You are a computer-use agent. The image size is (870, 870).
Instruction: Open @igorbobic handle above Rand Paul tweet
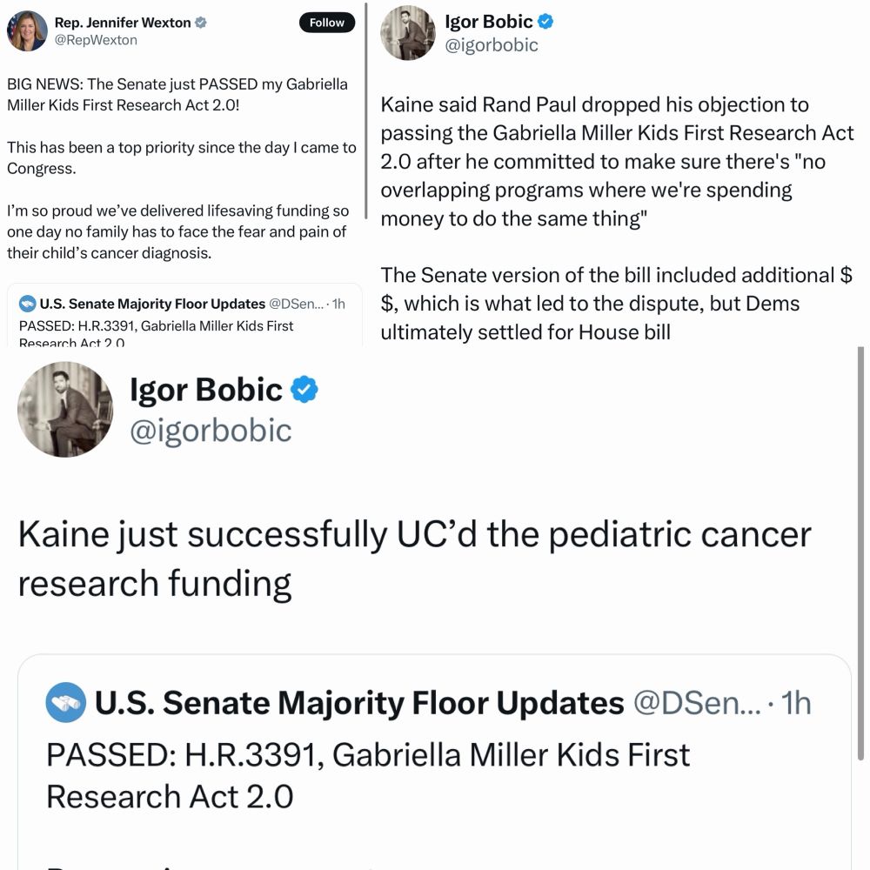click(x=492, y=45)
